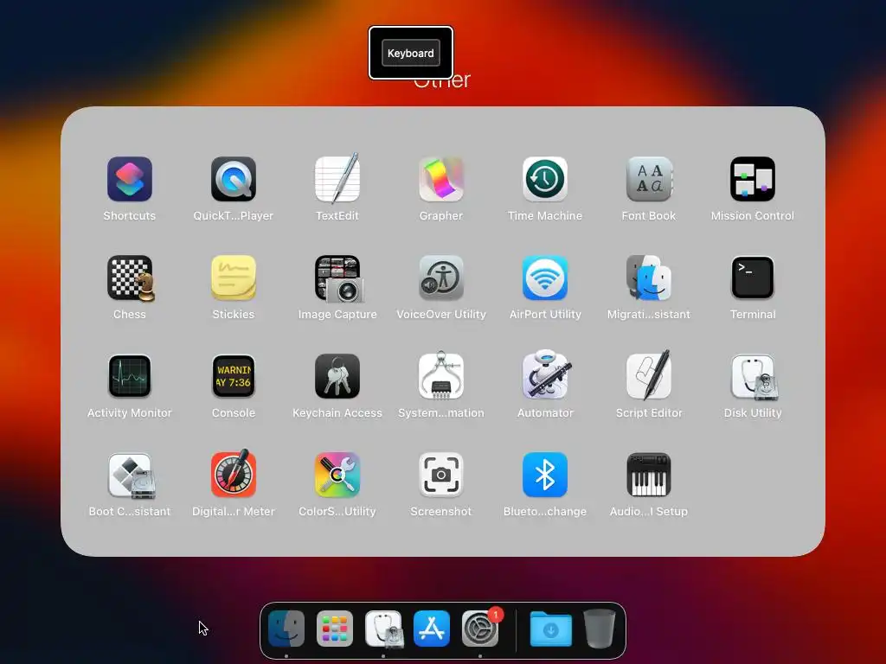Open the Downloads folder in the Dock
This screenshot has height=664, width=886.
[x=551, y=629]
